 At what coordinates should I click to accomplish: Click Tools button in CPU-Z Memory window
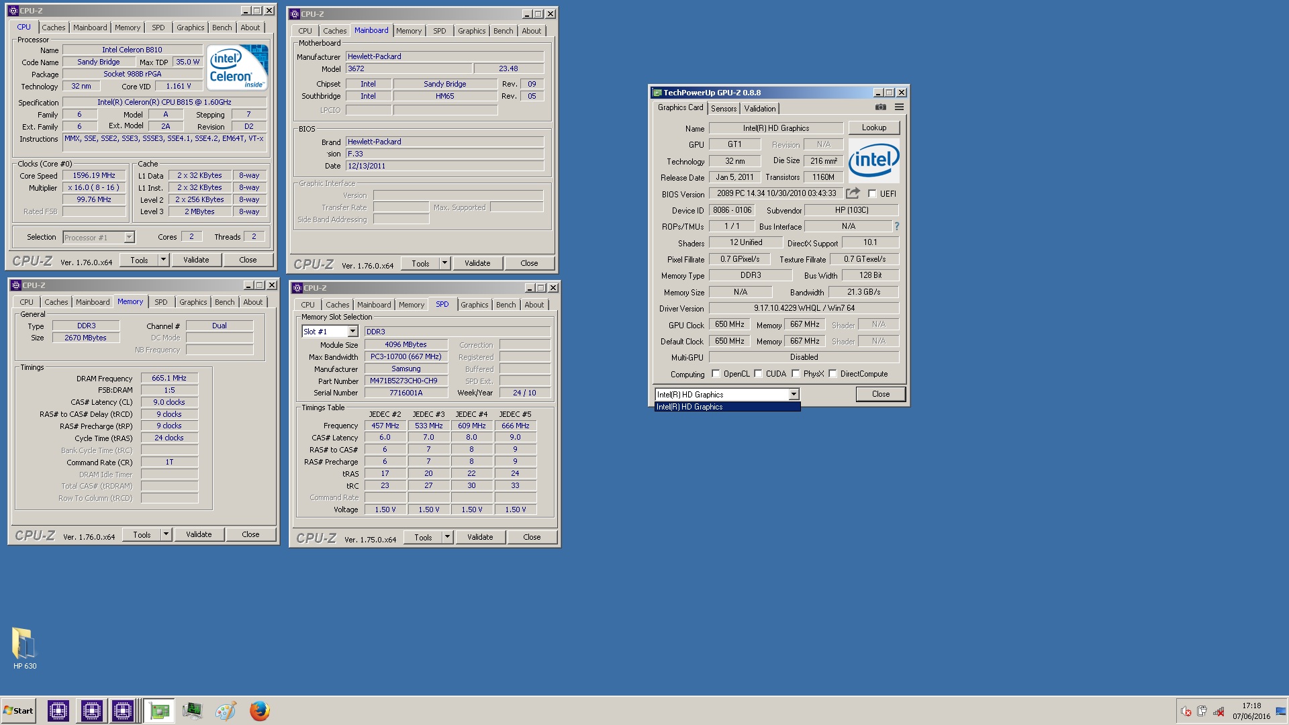(142, 534)
